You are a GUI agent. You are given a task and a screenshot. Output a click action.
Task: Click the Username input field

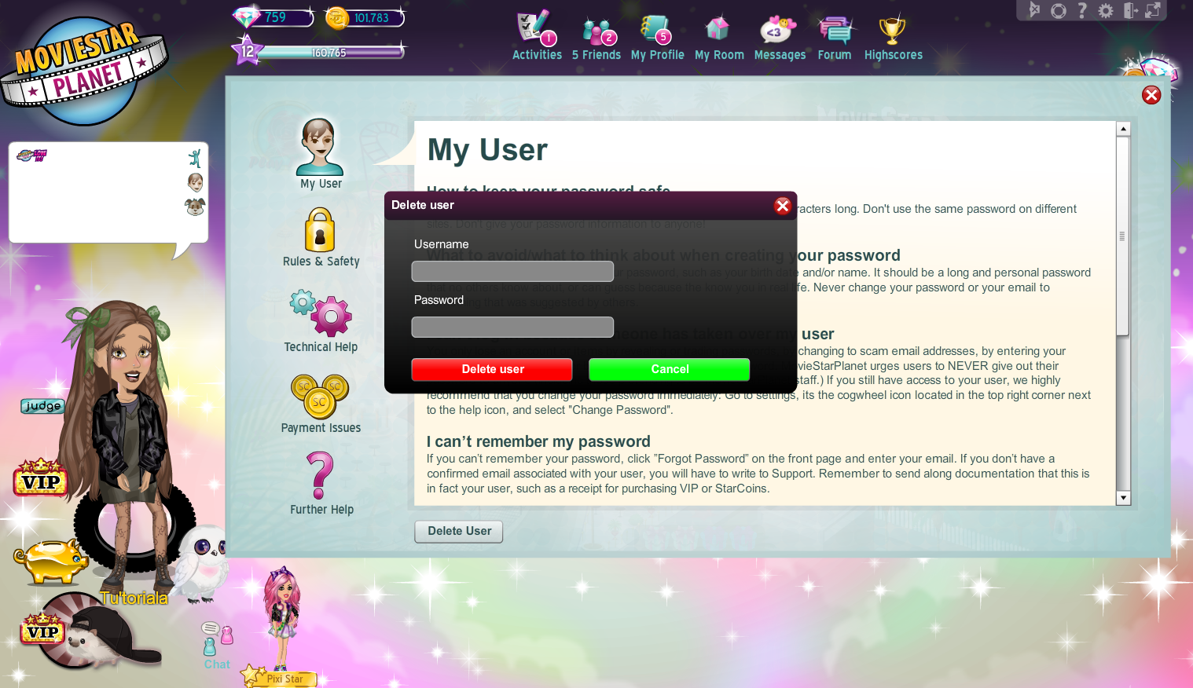(512, 271)
